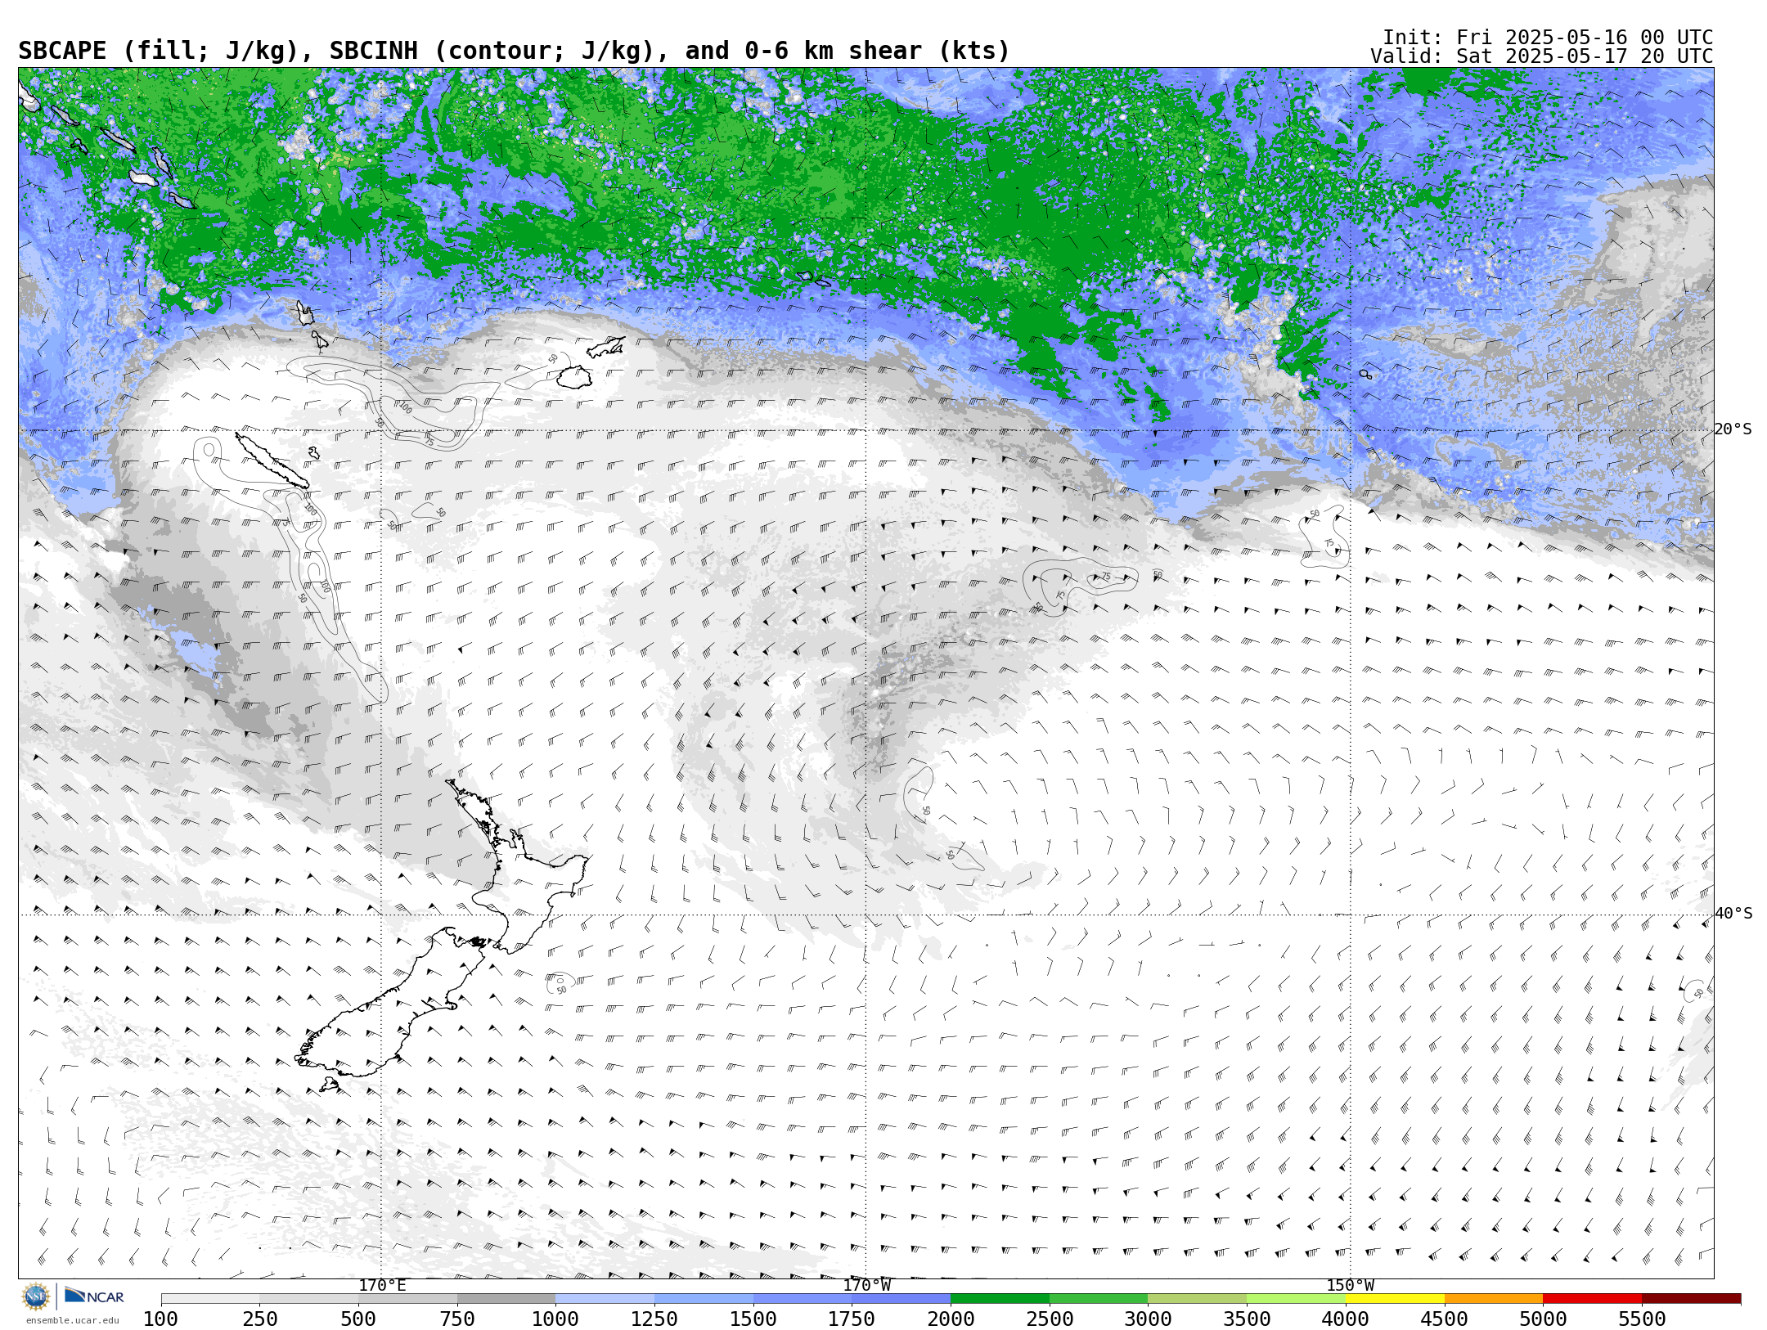Click the colorbar tick label 2000
The height and width of the screenshot is (1330, 1767).
click(951, 1319)
